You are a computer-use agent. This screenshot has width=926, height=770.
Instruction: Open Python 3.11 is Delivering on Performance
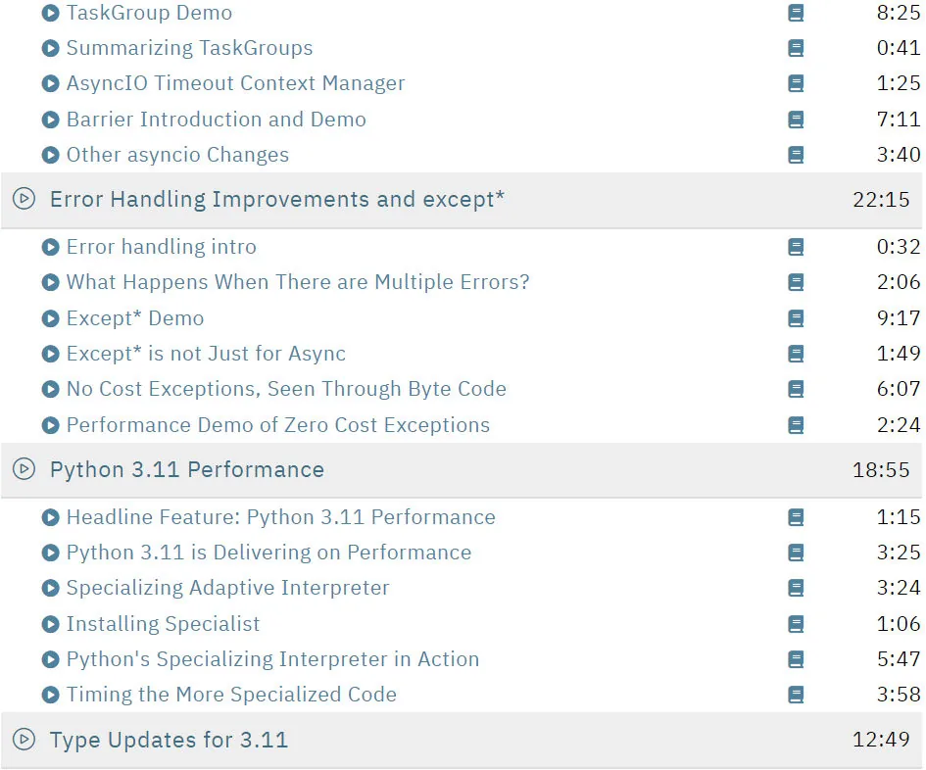(268, 553)
